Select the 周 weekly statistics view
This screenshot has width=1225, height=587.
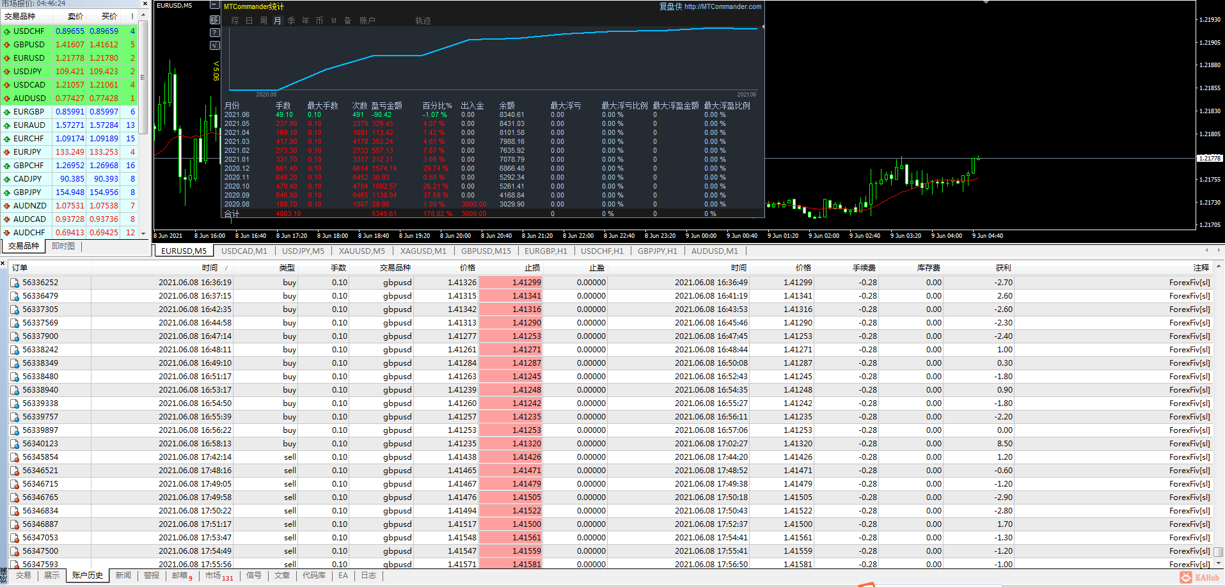264,20
